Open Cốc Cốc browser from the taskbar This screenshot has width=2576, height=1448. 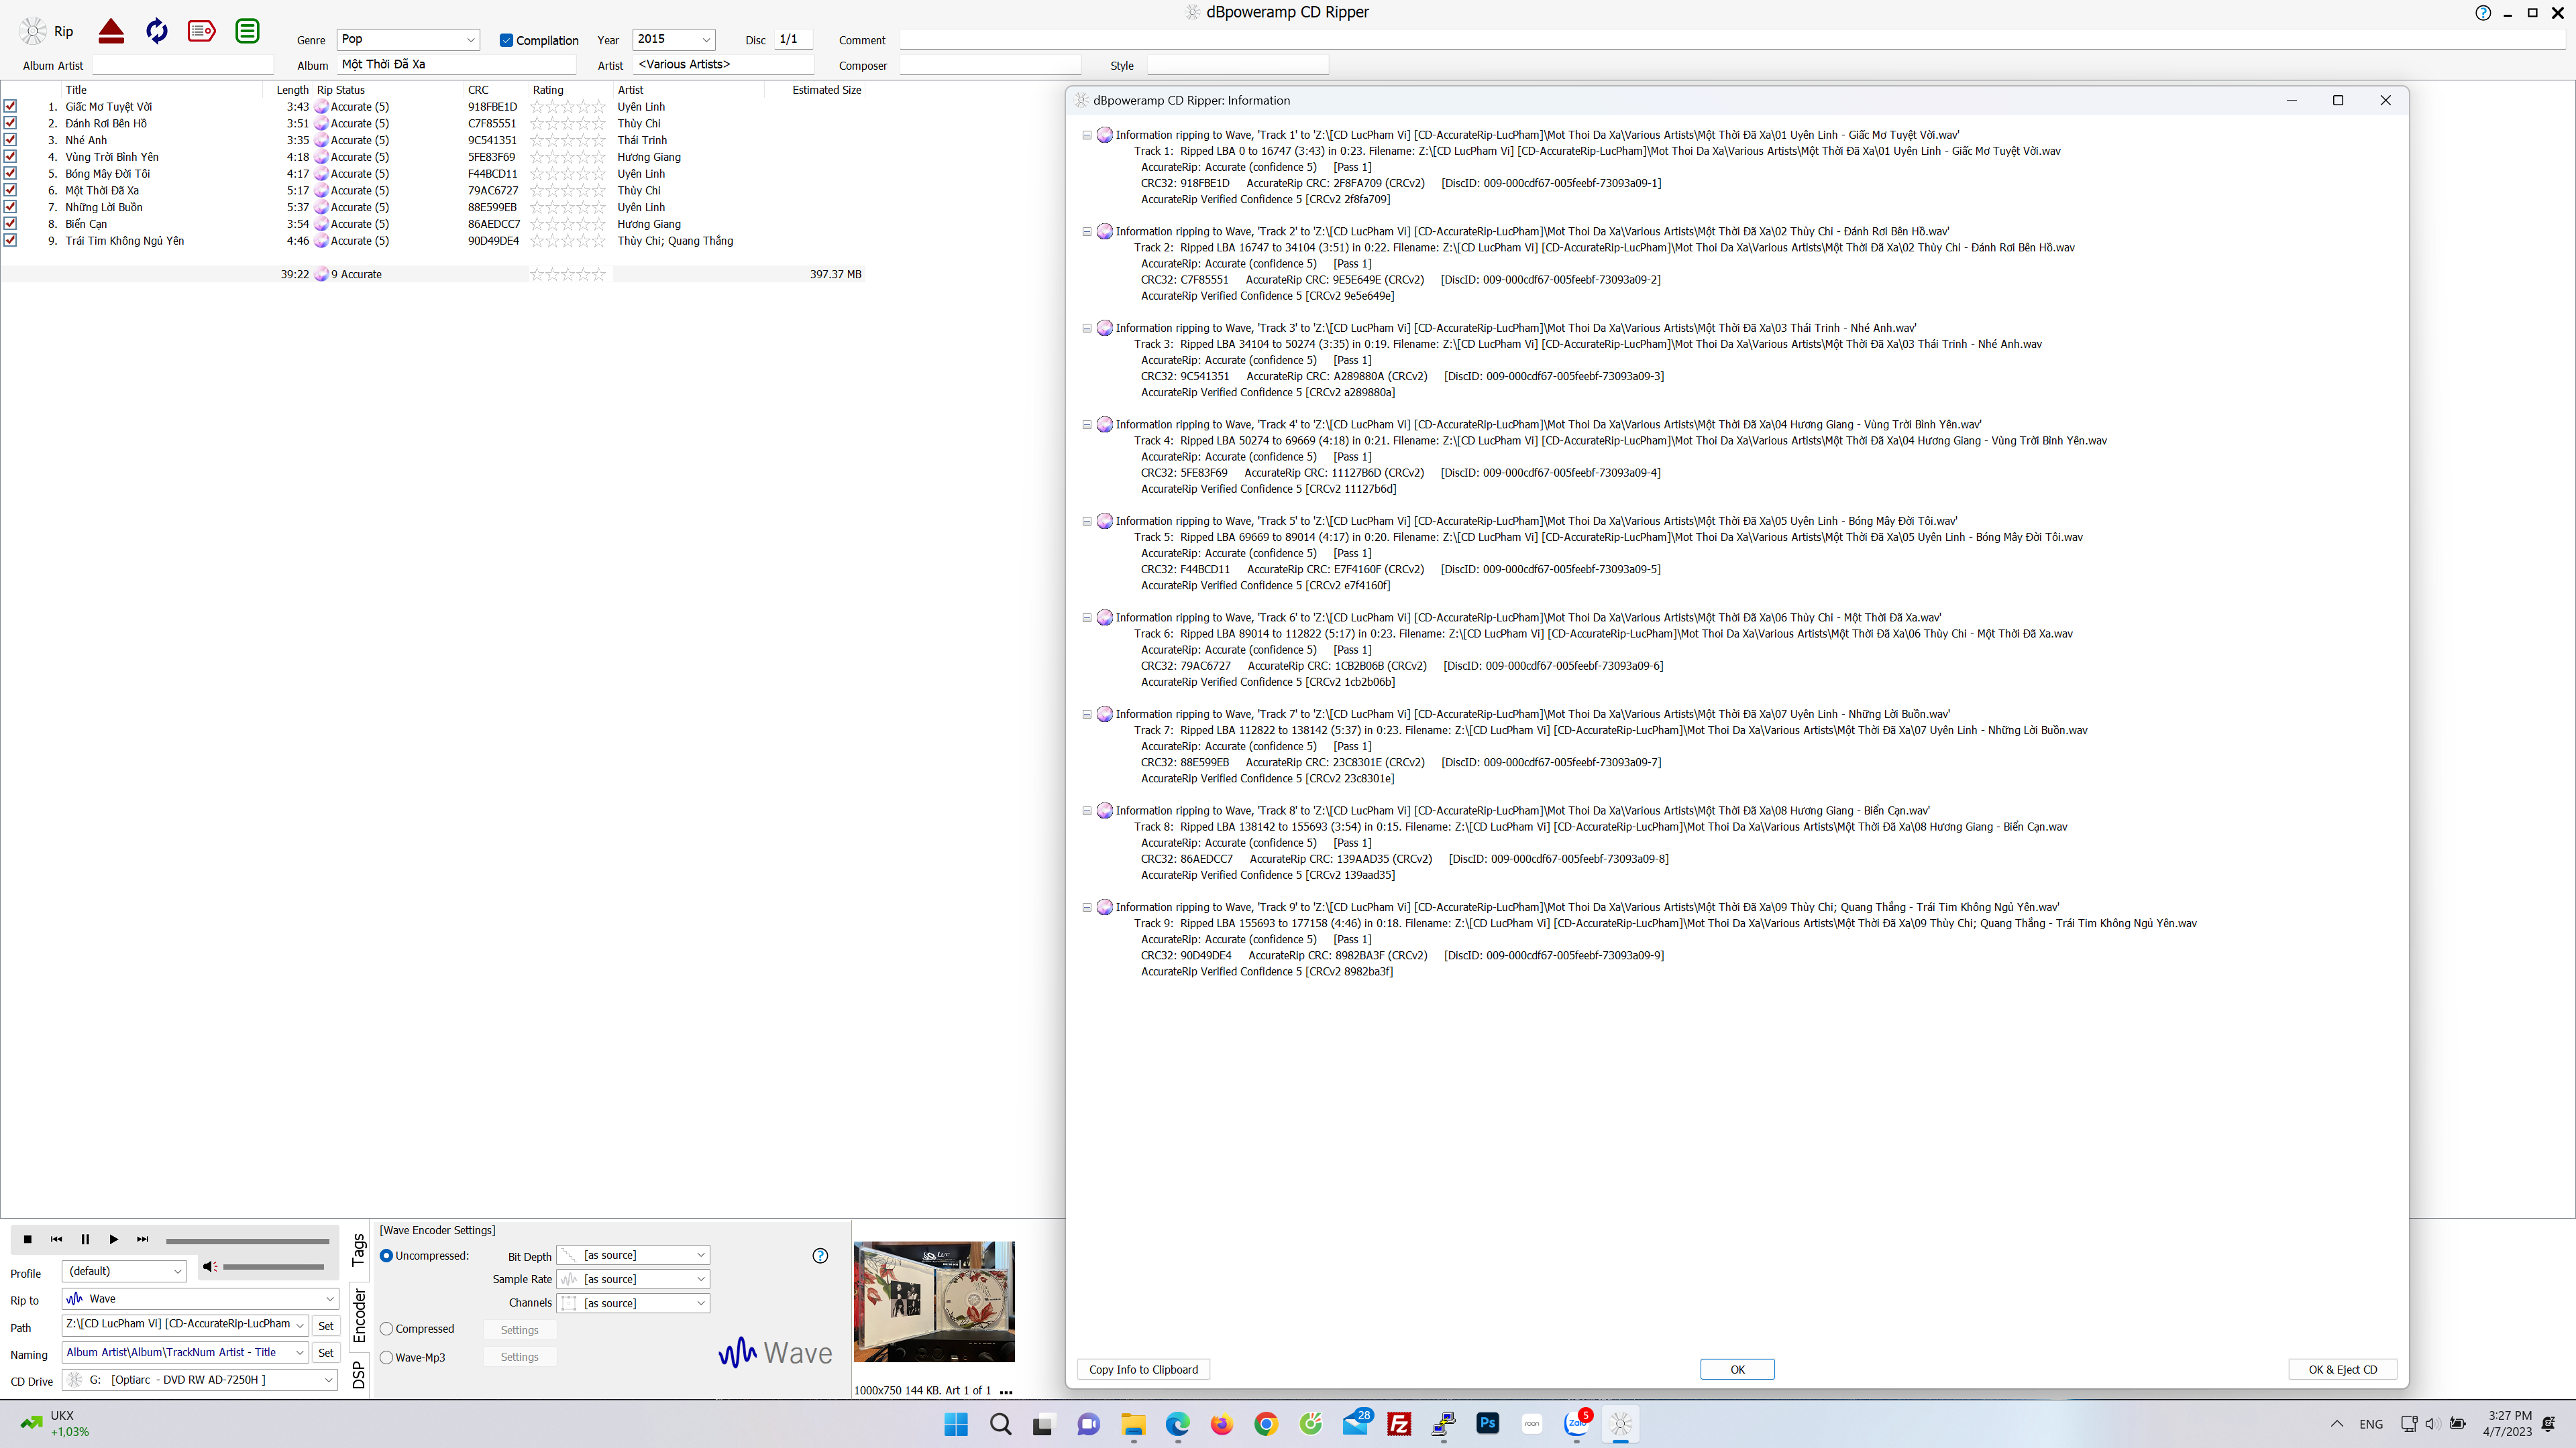[x=1310, y=1424]
